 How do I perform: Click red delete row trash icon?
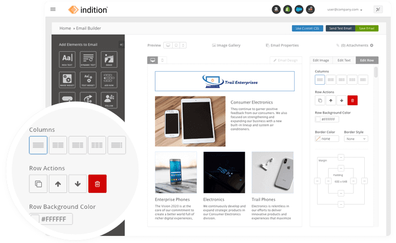(97, 184)
